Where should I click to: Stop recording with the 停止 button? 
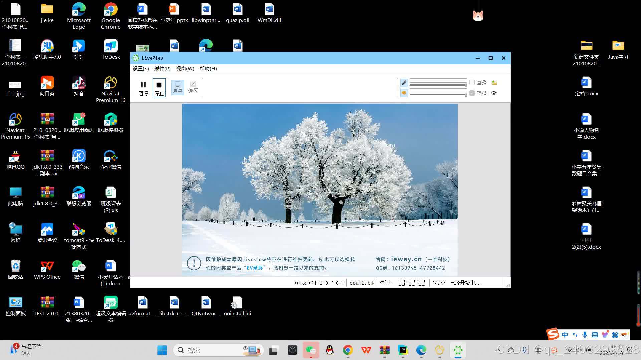point(159,88)
